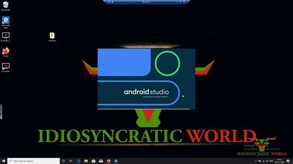Select the Microsoft Edge desktop shortcut
Screen dimensions: 293x164
(5, 22)
